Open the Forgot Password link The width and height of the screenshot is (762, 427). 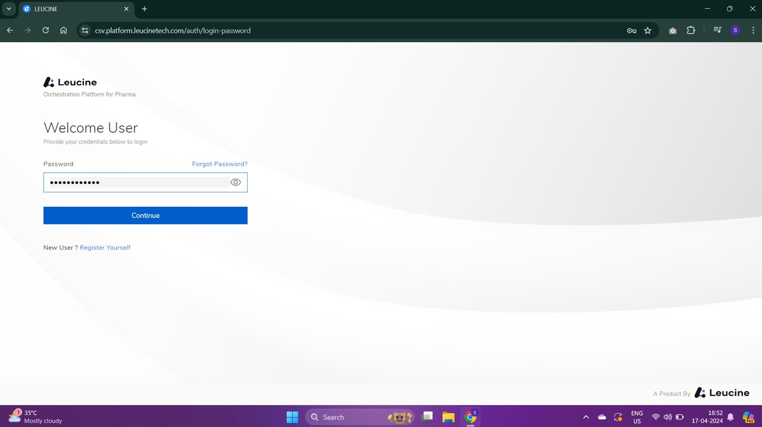pos(220,164)
